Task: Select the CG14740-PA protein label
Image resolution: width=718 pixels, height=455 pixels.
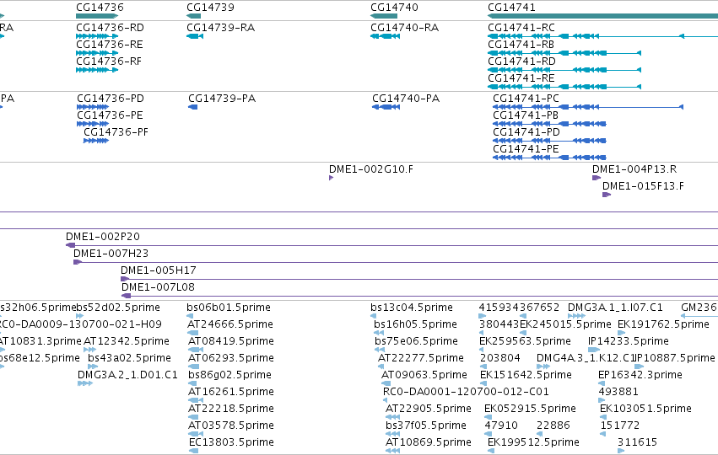Action: click(406, 99)
